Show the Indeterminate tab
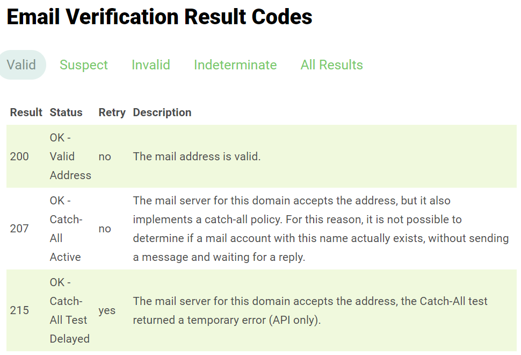The image size is (521, 355). click(x=235, y=65)
